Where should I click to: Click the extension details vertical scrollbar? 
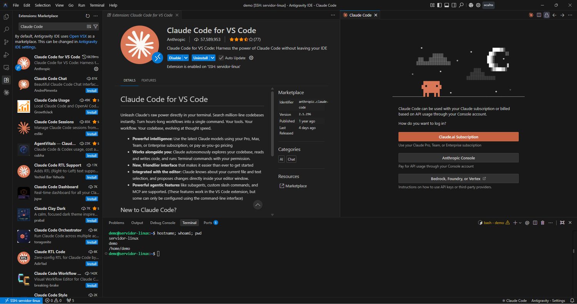[x=272, y=123]
